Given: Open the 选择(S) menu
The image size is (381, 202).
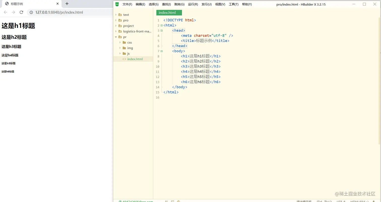Looking at the screenshot, I should click(153, 4).
